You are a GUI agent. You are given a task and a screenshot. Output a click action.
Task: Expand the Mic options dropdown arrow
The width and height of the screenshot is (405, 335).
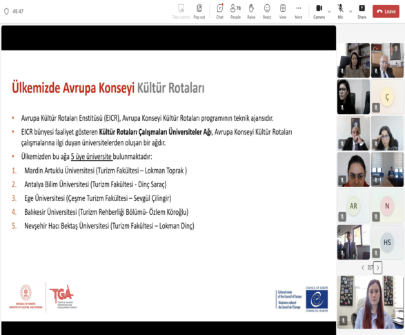[350, 11]
